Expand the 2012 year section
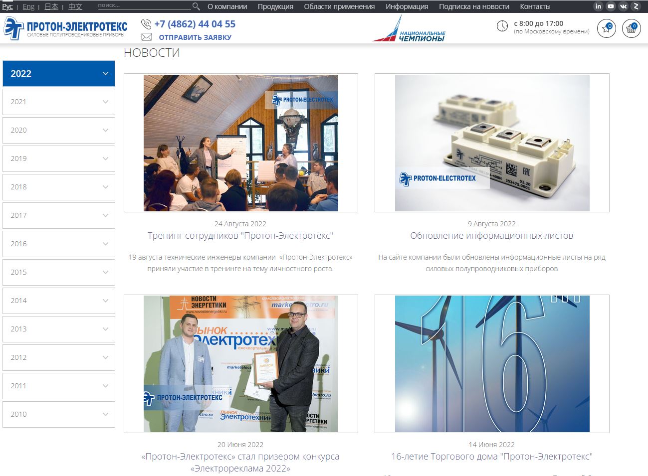 pyautogui.click(x=59, y=357)
